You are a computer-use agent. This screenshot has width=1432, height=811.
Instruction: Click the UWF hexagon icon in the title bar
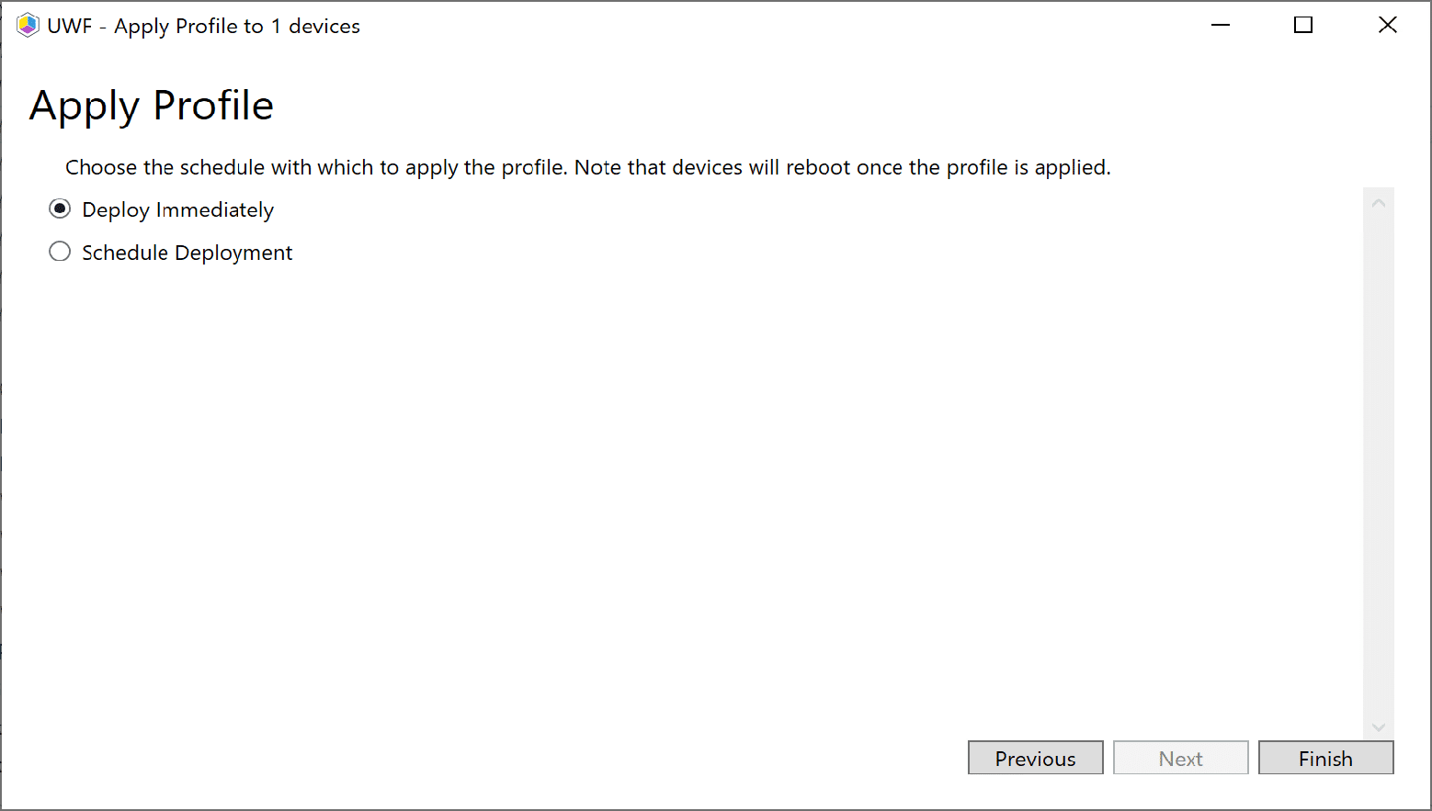tap(27, 25)
